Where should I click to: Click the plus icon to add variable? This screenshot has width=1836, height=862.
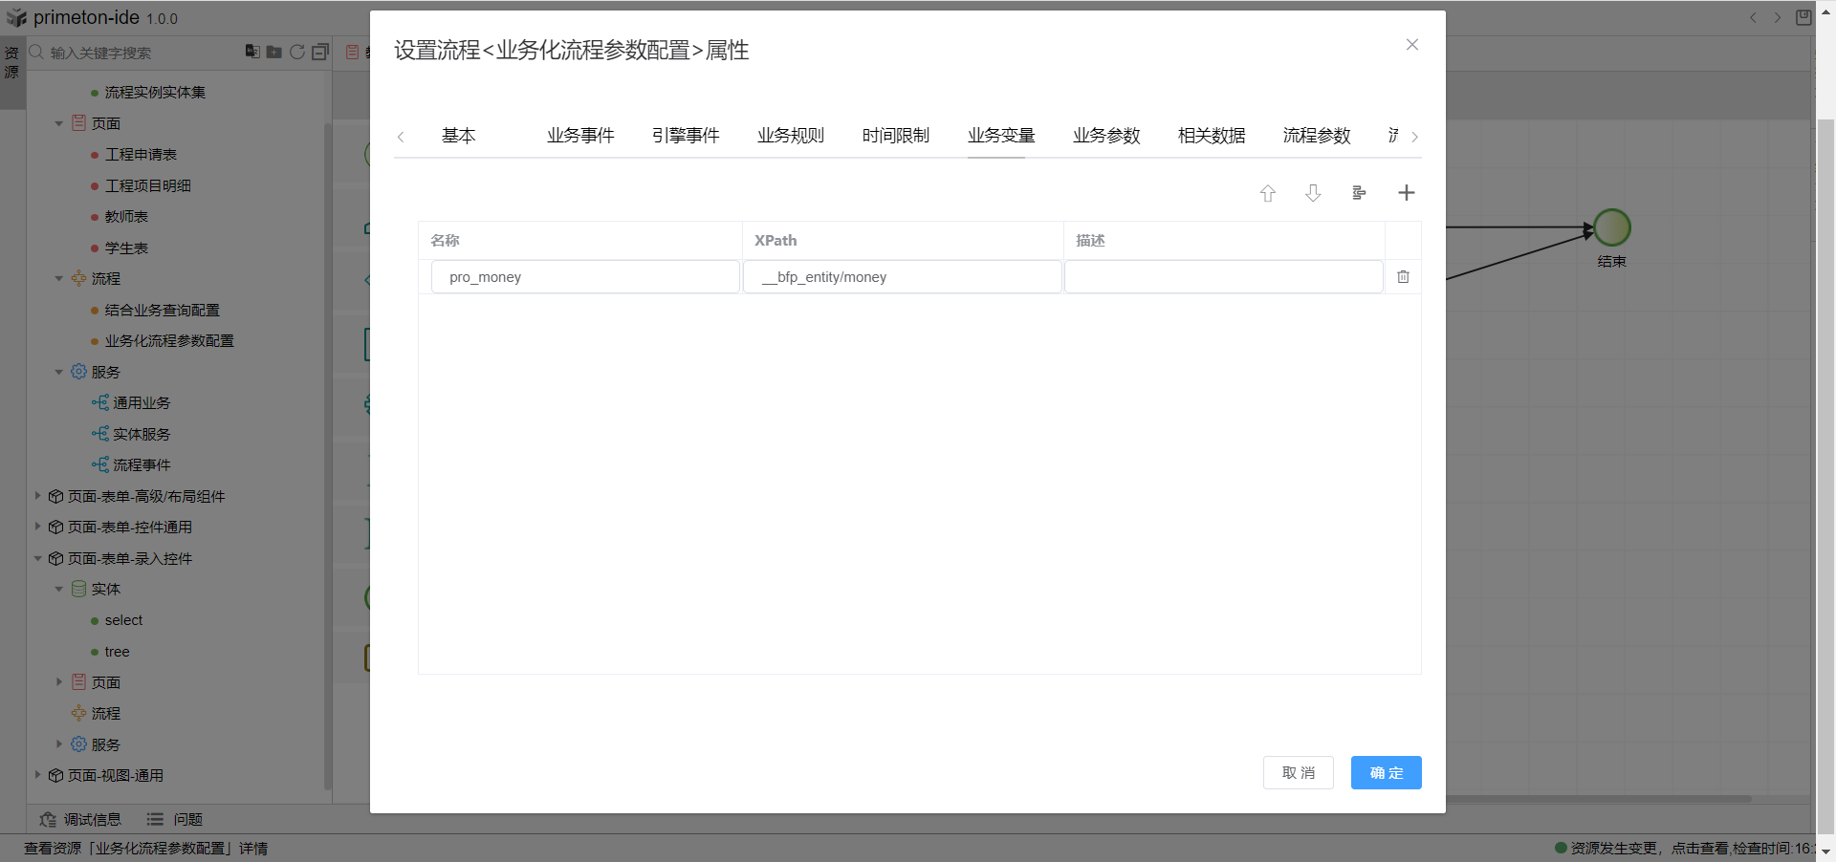[1406, 193]
